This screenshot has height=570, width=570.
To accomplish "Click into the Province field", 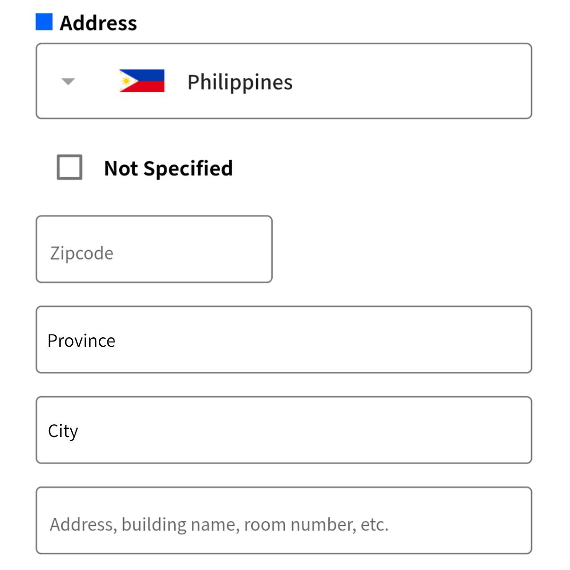I will (284, 340).
